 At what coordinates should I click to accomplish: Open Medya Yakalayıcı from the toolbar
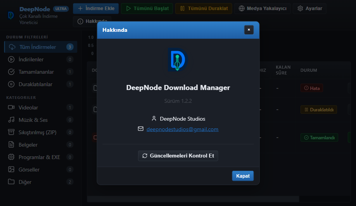[x=263, y=9]
